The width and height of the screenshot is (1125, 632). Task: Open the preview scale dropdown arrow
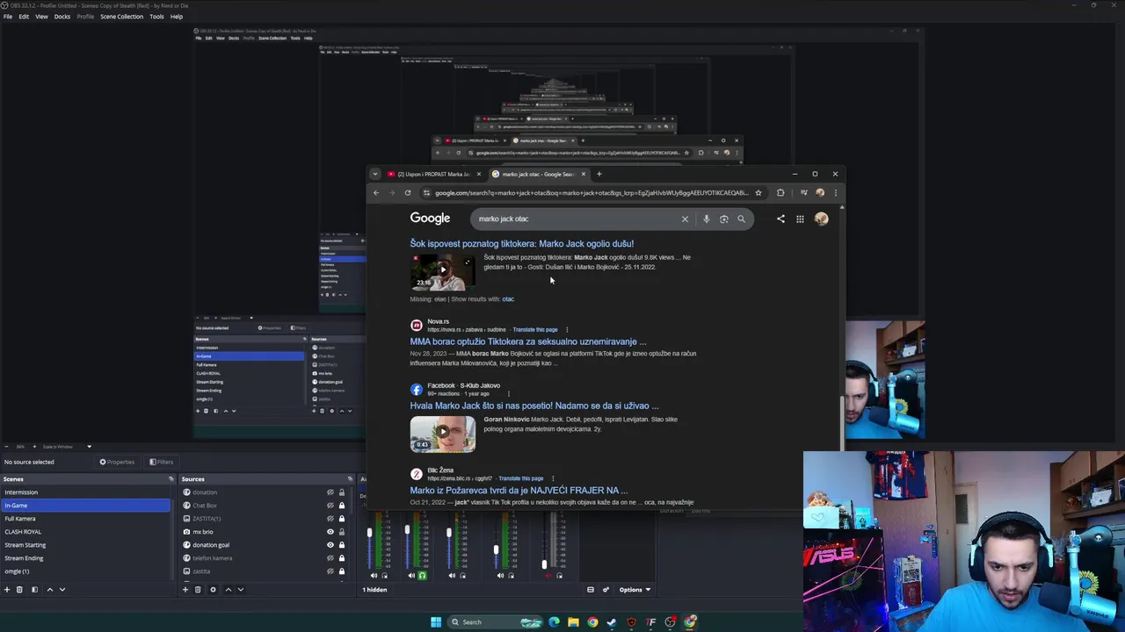pos(89,447)
